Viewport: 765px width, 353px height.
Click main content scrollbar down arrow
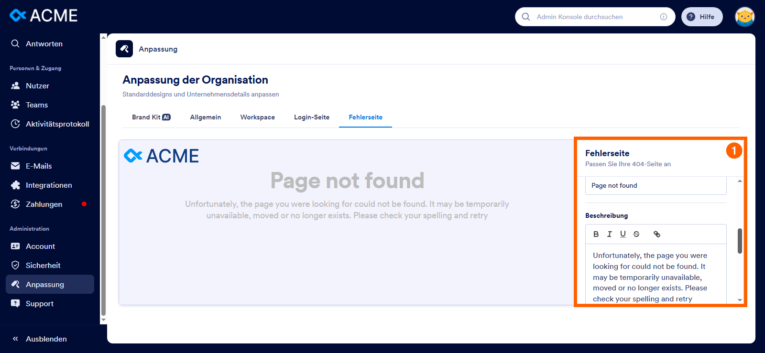[103, 320]
